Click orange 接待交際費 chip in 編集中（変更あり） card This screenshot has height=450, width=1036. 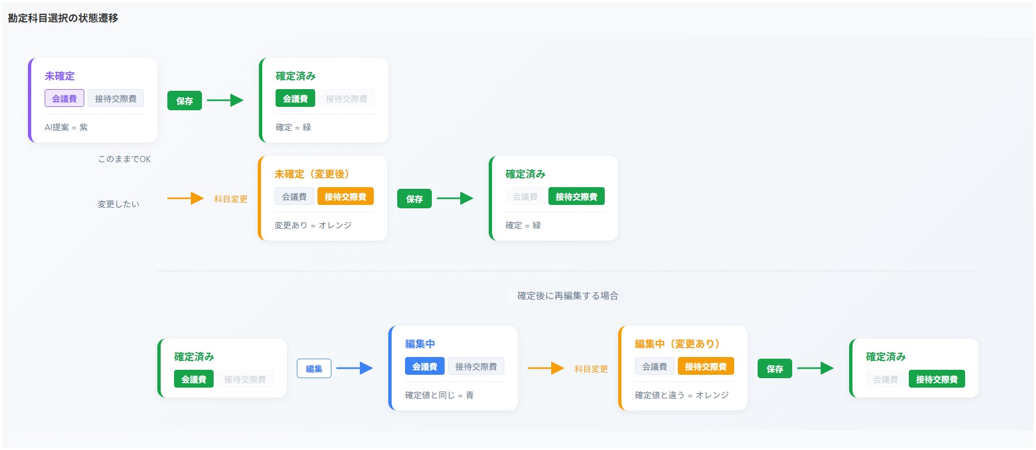click(706, 366)
